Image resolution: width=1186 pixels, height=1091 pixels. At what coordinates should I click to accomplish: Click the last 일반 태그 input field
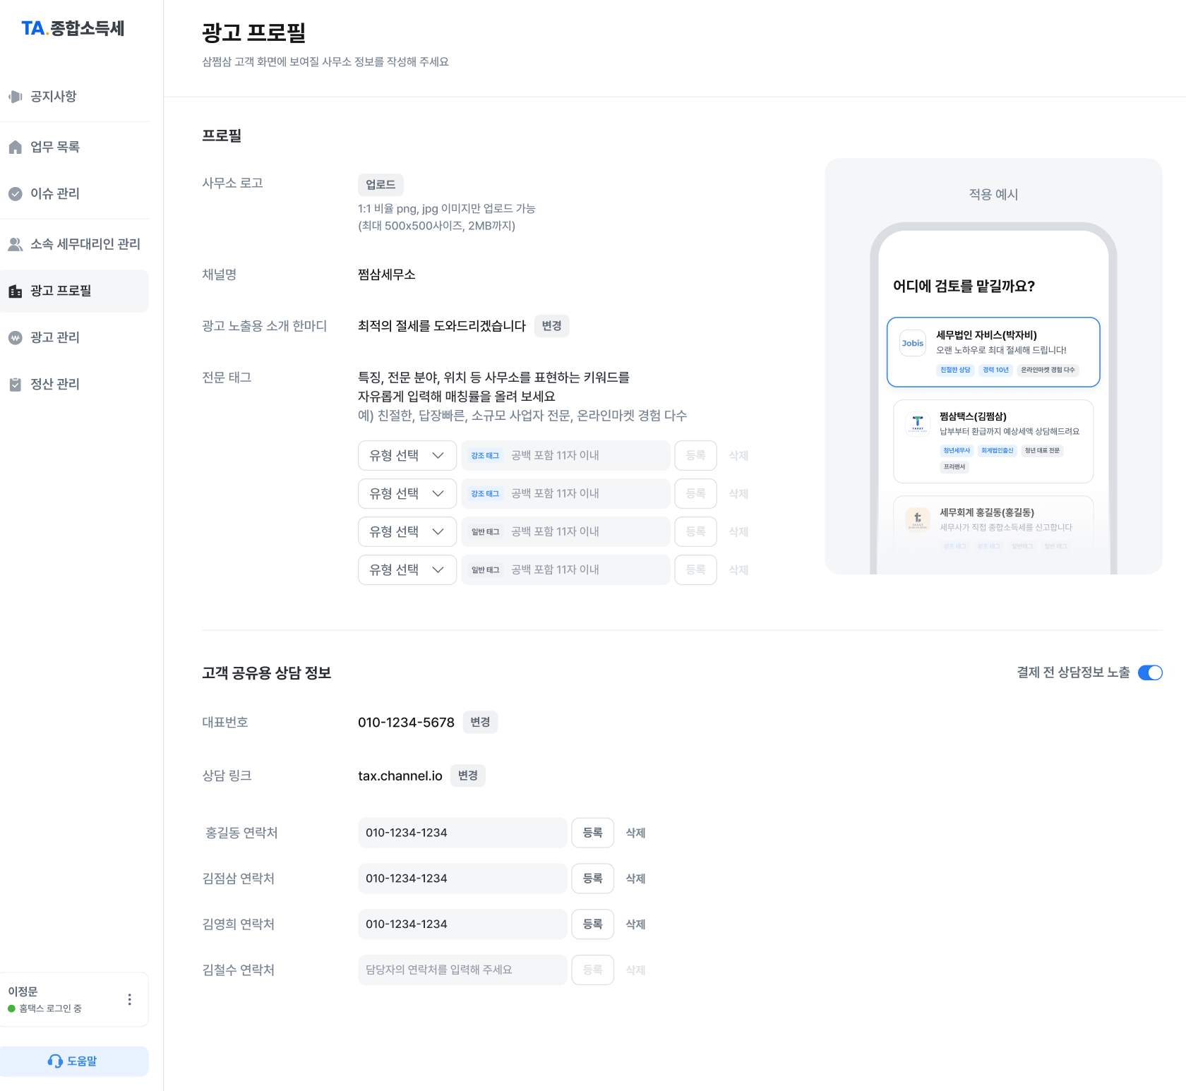565,569
